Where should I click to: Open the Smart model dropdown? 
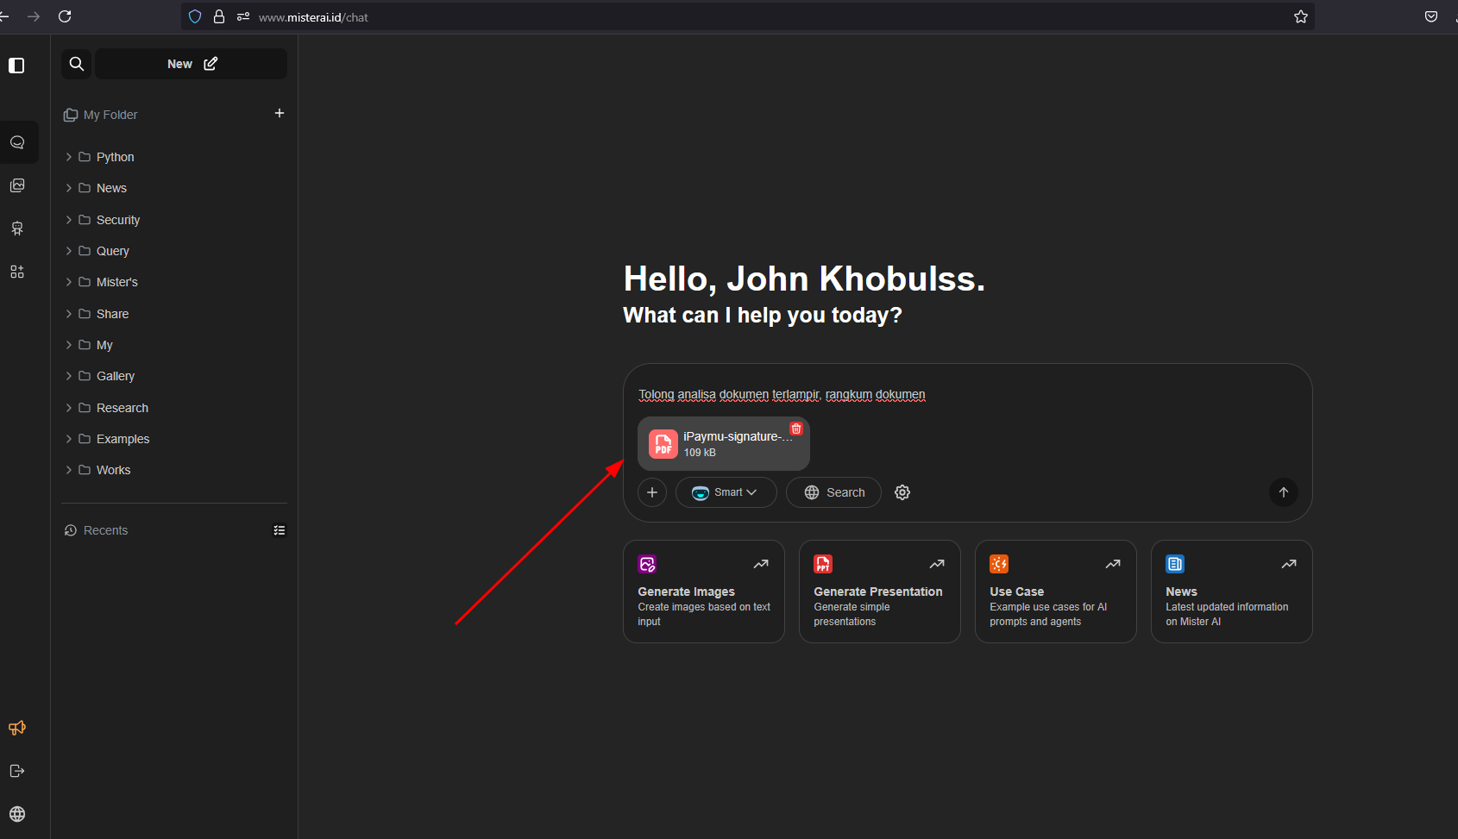[726, 492]
